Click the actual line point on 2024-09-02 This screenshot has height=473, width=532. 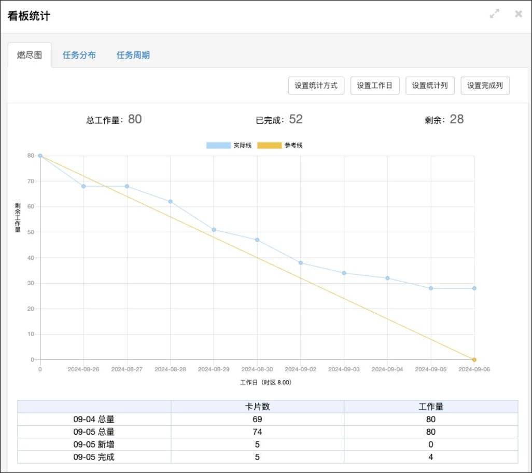tap(300, 263)
